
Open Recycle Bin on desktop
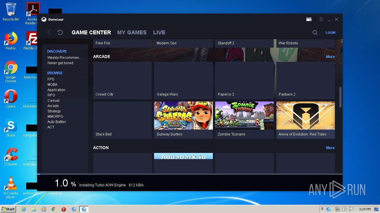pos(11,12)
